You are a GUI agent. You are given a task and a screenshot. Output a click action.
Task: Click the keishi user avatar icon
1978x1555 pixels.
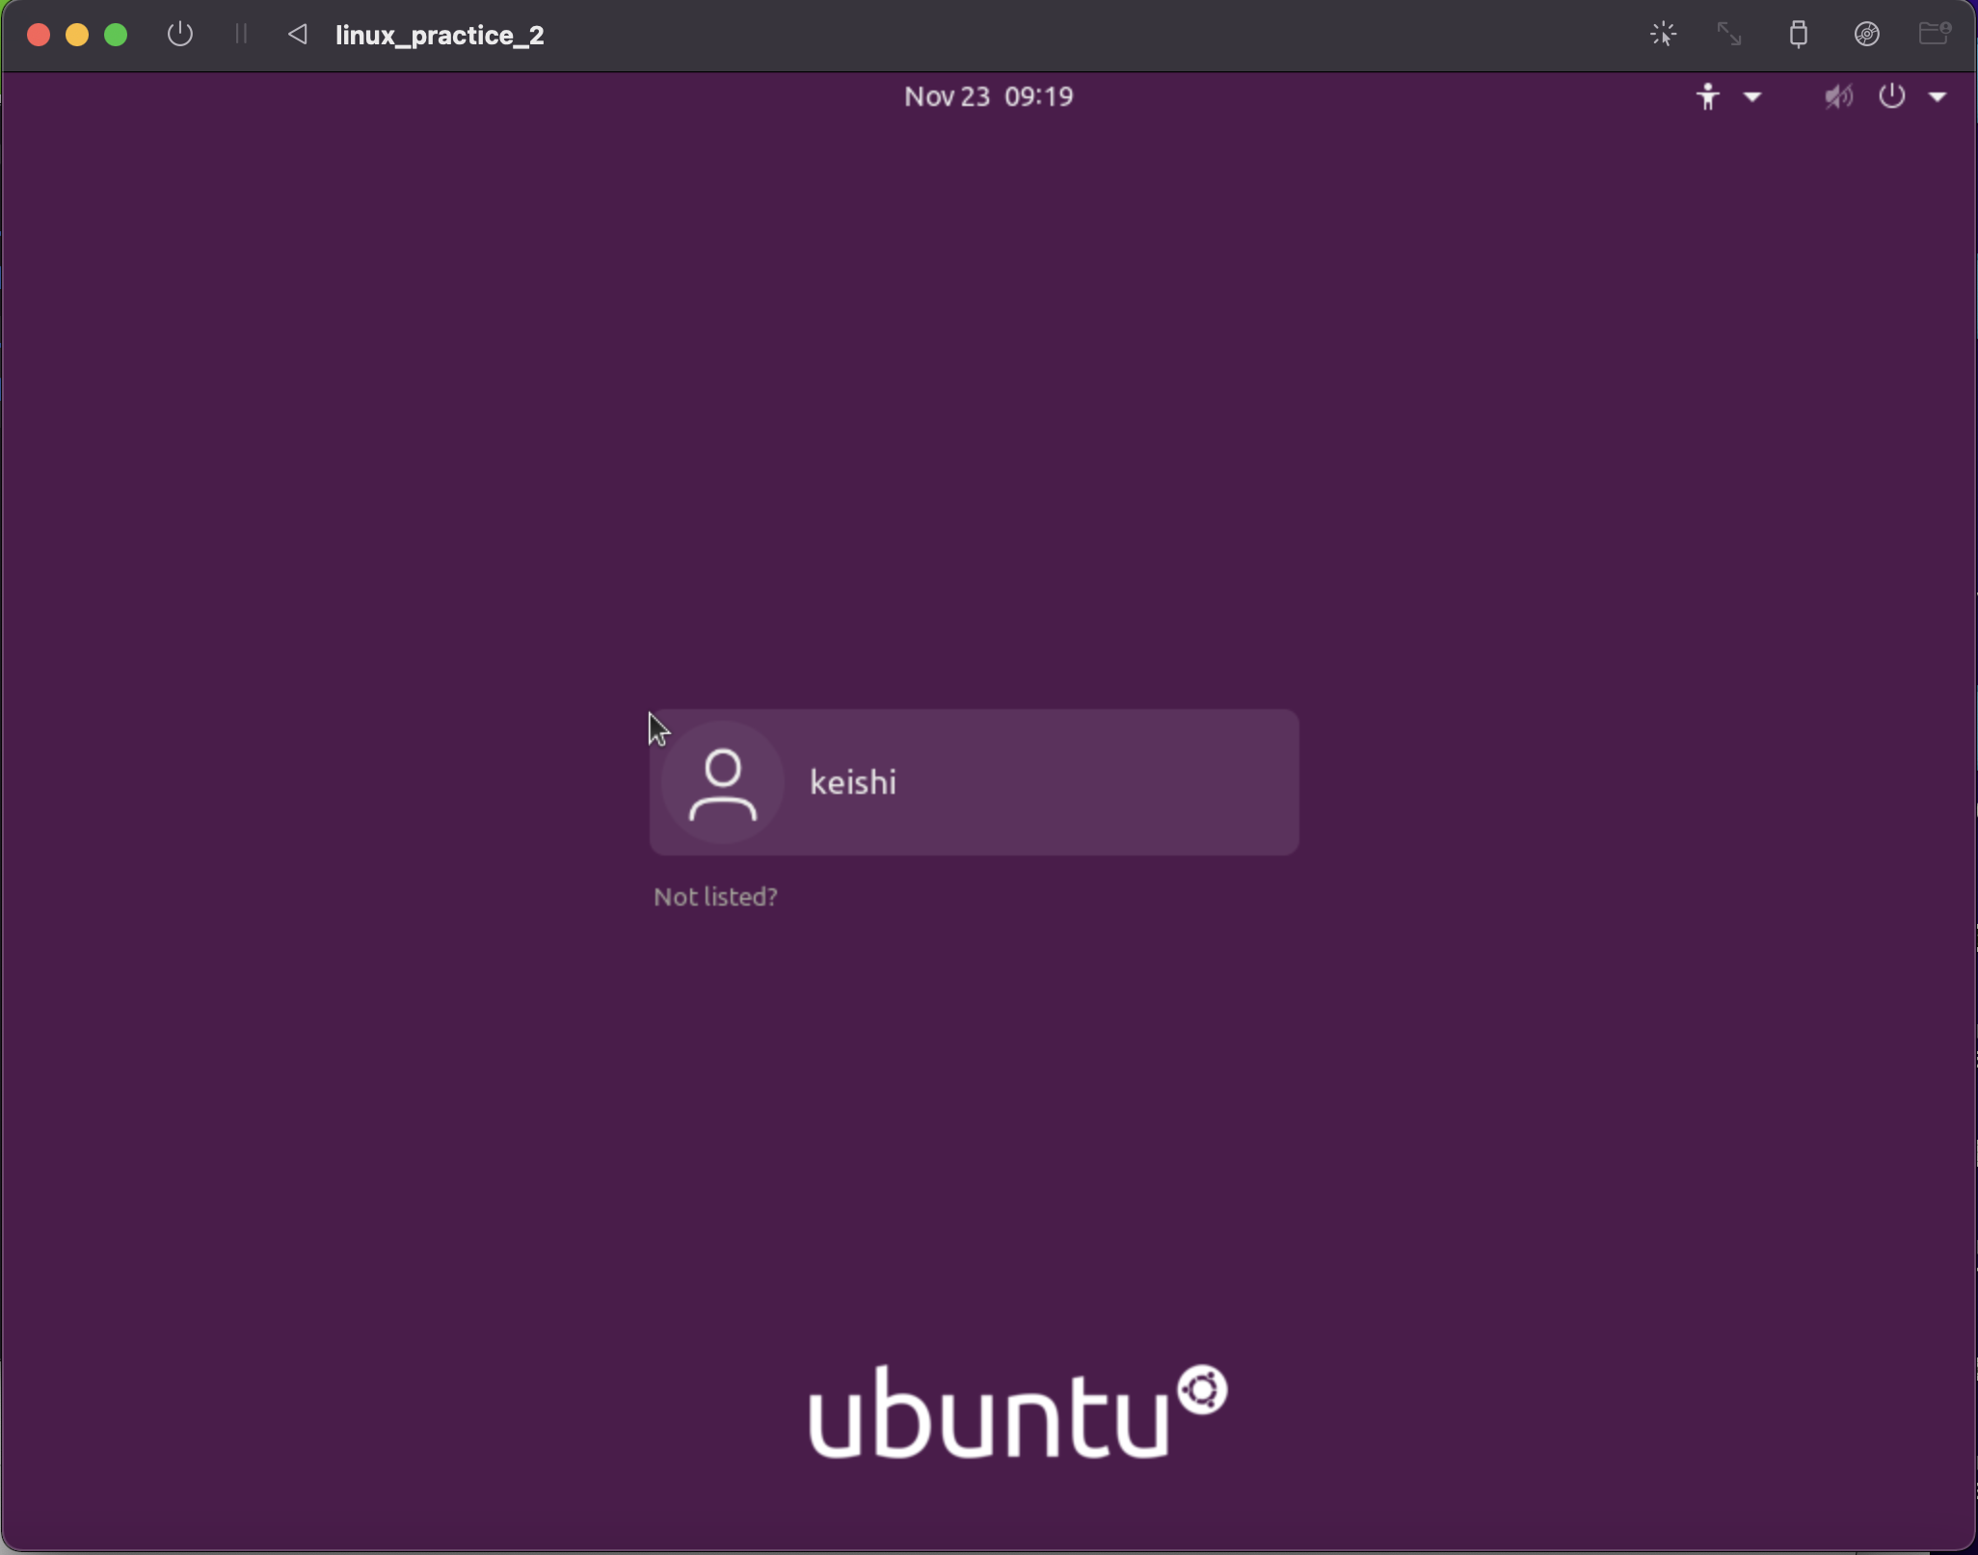tap(723, 783)
